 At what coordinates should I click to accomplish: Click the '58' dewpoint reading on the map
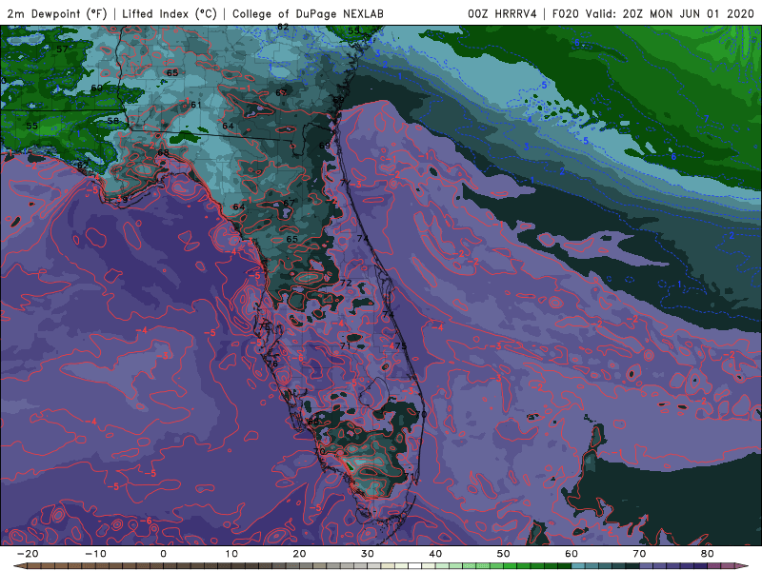(x=112, y=121)
